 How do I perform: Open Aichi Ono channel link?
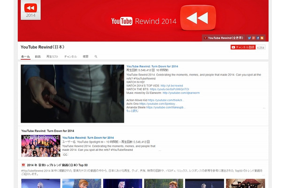[x=158, y=104]
